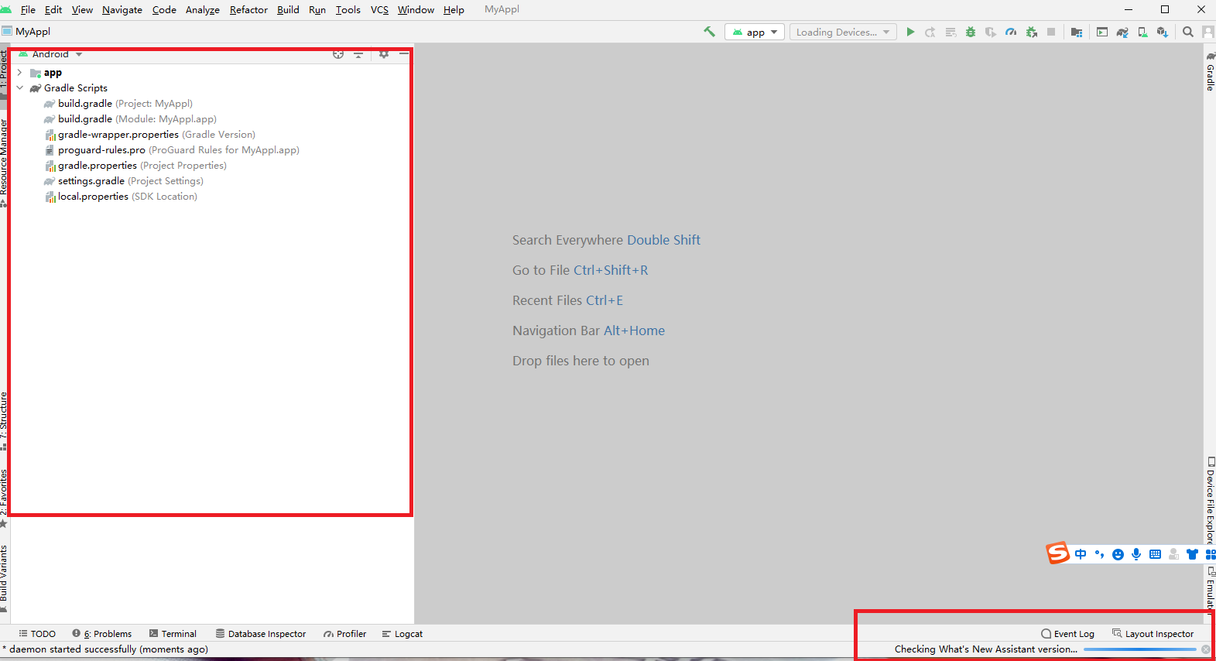Click the Apply Code Changes icon
Viewport: 1216px width, 661px height.
951,32
